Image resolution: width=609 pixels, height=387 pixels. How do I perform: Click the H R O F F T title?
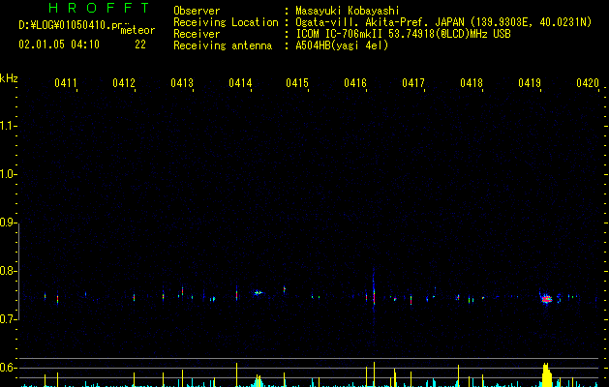pos(99,8)
